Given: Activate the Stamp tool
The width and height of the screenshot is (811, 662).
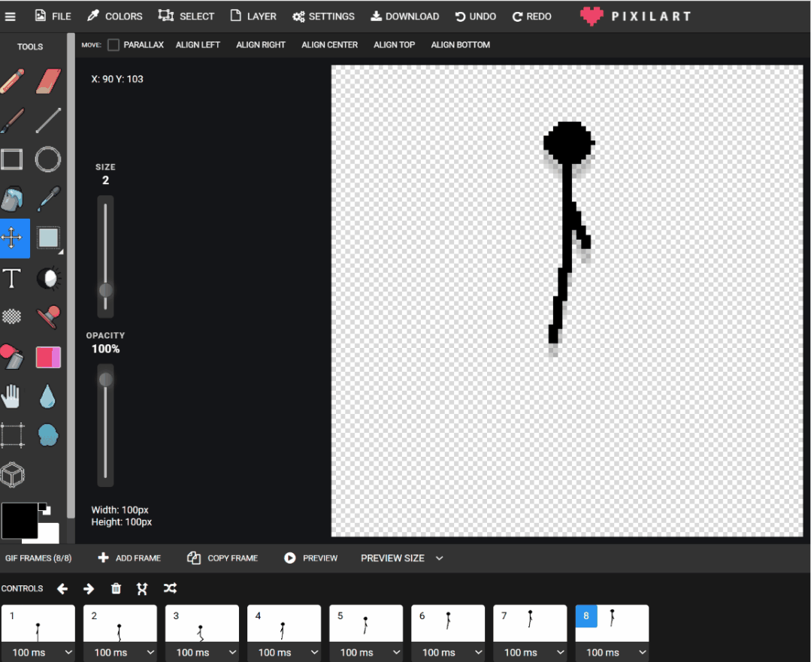Looking at the screenshot, I should pos(48,316).
